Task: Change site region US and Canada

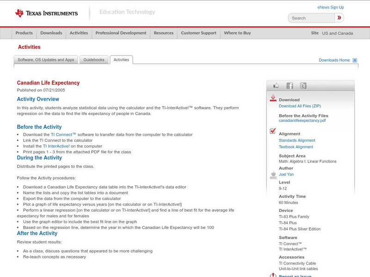Action: 338,33
